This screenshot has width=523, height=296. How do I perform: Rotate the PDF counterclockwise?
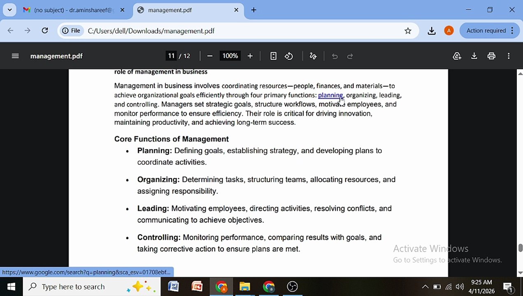pos(289,56)
